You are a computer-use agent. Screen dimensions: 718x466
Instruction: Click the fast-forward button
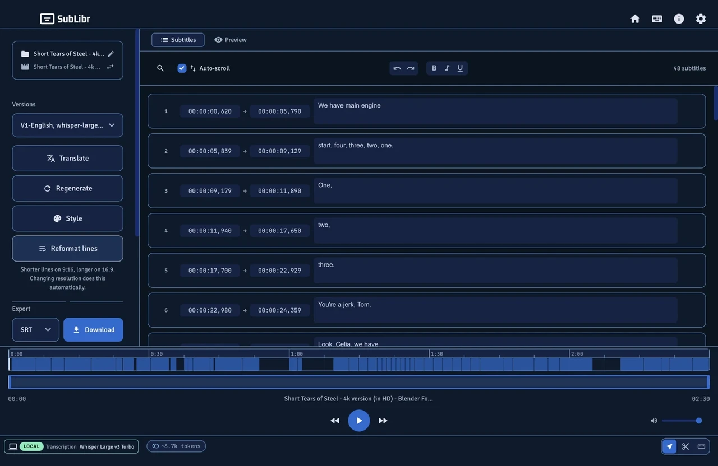(383, 421)
